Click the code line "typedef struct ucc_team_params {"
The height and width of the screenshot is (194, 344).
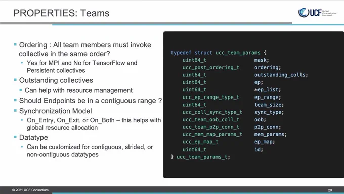[219, 53]
